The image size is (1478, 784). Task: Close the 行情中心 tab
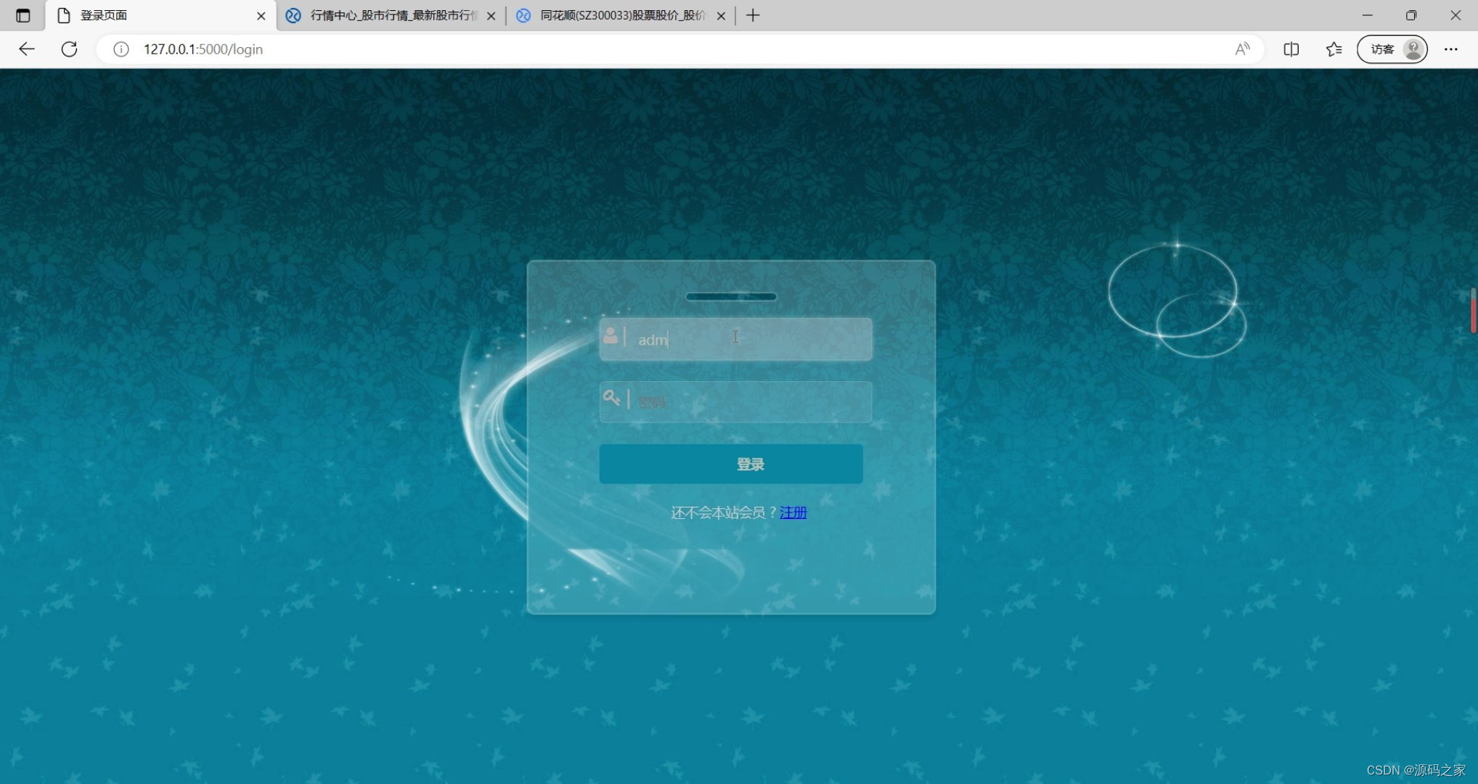click(x=491, y=15)
